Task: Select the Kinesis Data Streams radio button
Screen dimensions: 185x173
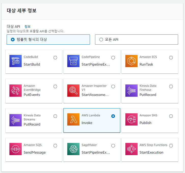Action: (x=55, y=116)
